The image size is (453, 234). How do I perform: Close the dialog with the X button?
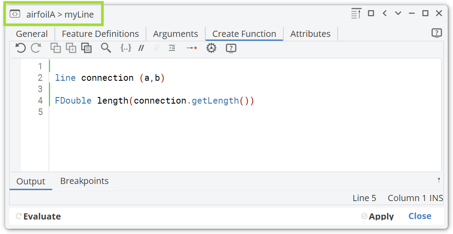[439, 13]
